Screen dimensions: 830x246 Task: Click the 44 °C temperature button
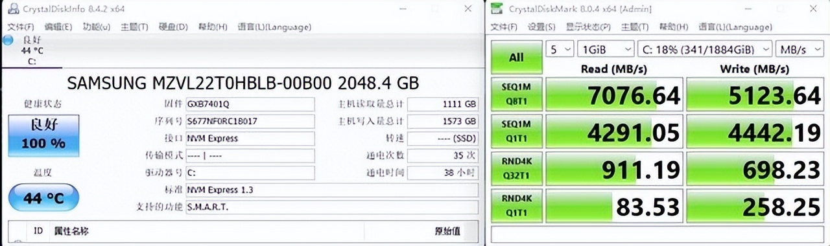(43, 198)
